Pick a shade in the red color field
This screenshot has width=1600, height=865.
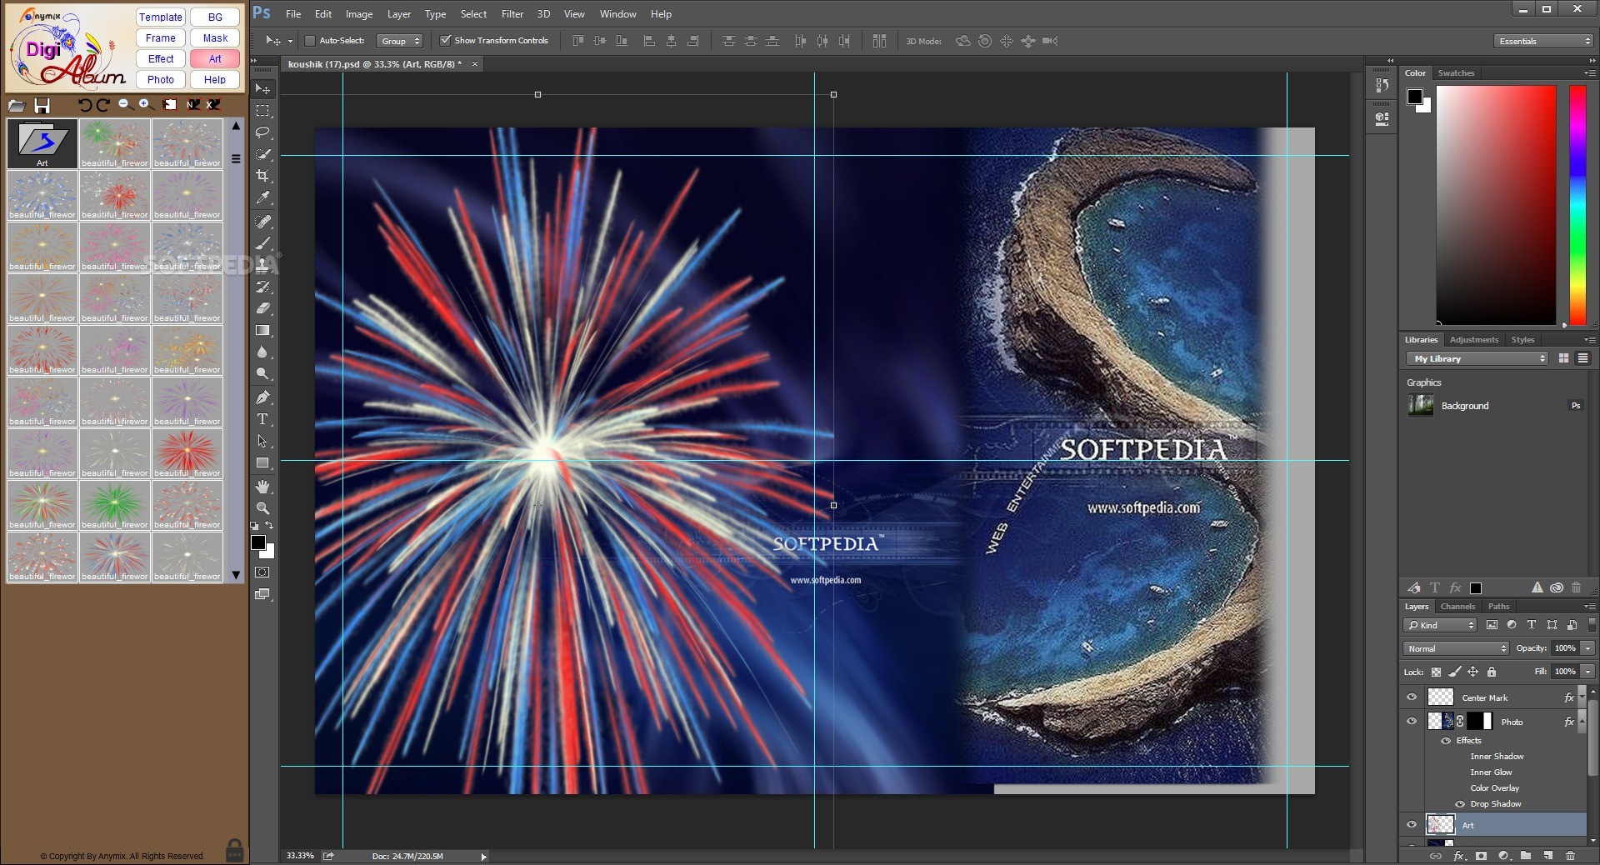pos(1496,205)
